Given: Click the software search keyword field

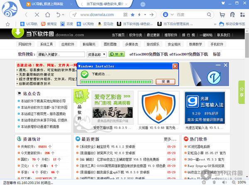Looking at the screenshot, I should click(61, 54).
